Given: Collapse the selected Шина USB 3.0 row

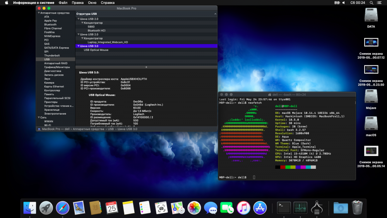Looking at the screenshot, I should (78, 46).
